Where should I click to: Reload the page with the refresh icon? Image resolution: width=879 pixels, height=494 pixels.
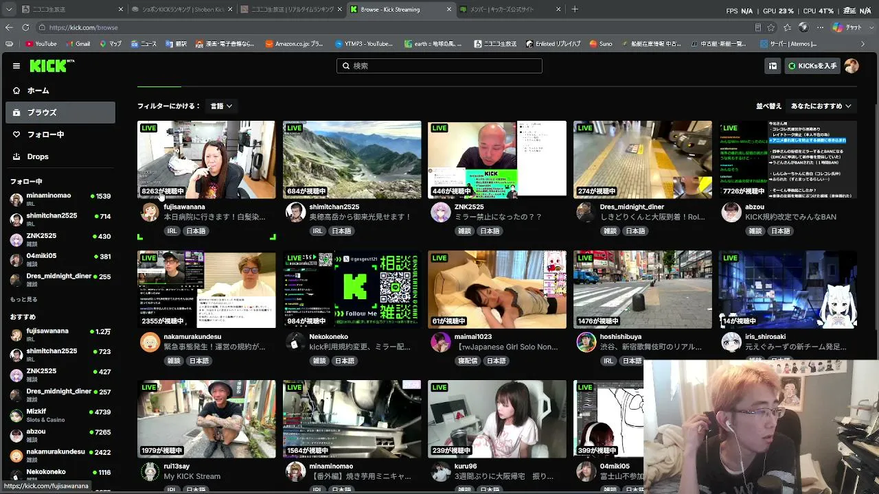point(25,27)
